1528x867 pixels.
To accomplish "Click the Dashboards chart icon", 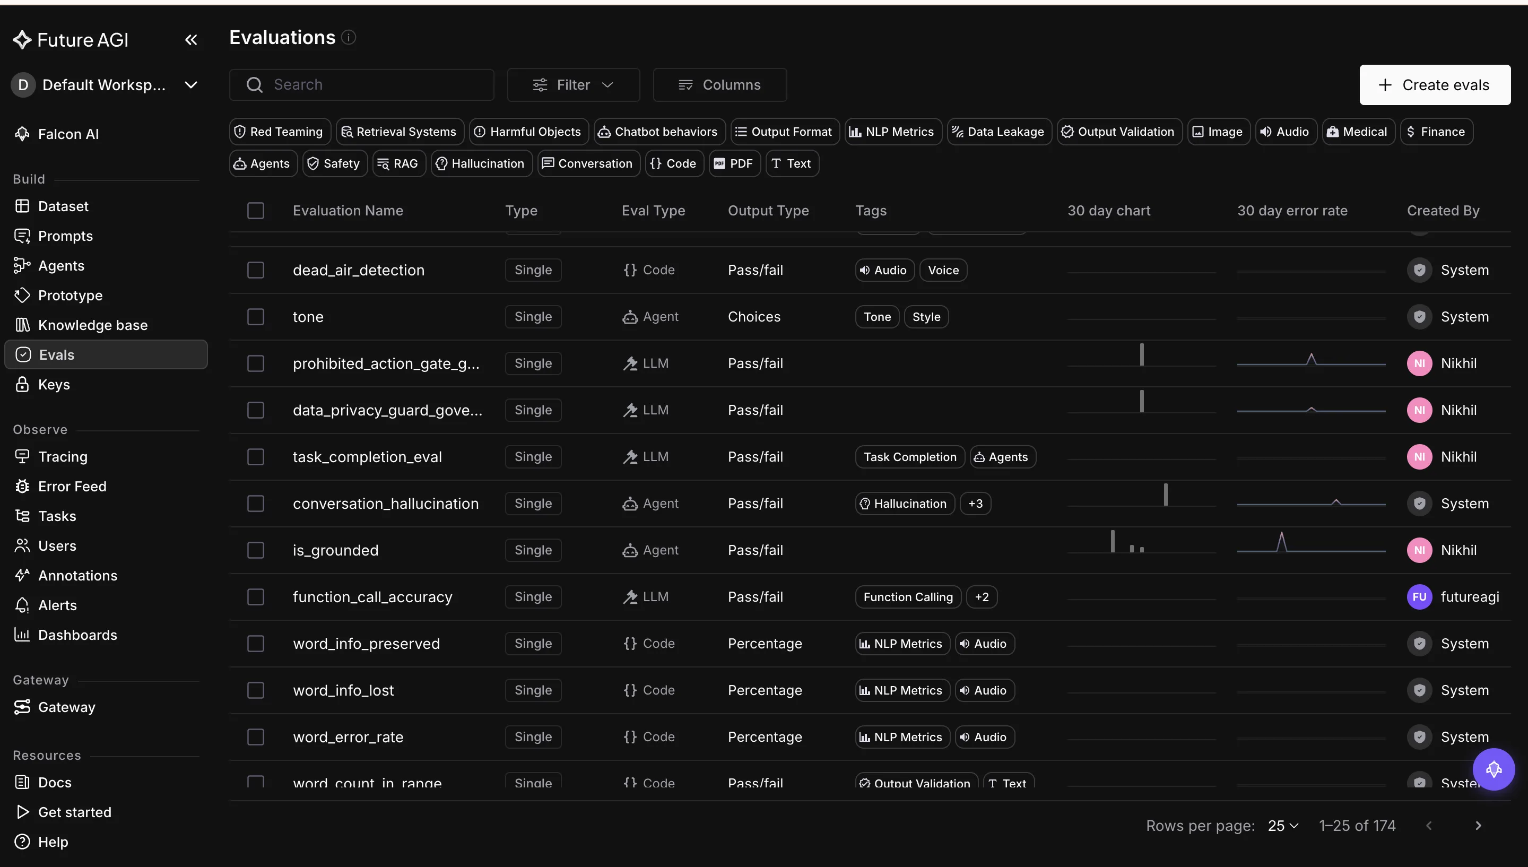I will pos(22,635).
